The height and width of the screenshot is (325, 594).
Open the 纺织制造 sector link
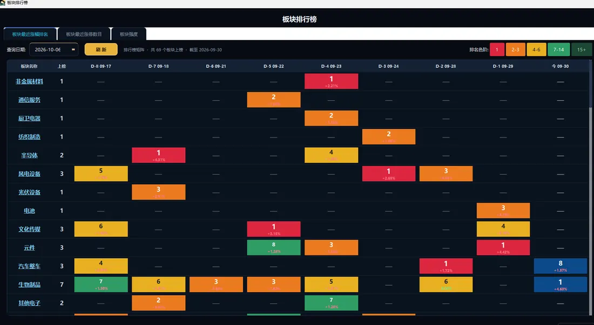tap(29, 137)
